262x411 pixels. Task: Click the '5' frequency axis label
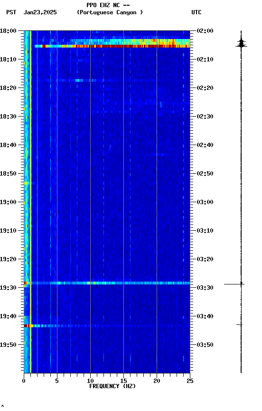pyautogui.click(x=57, y=381)
